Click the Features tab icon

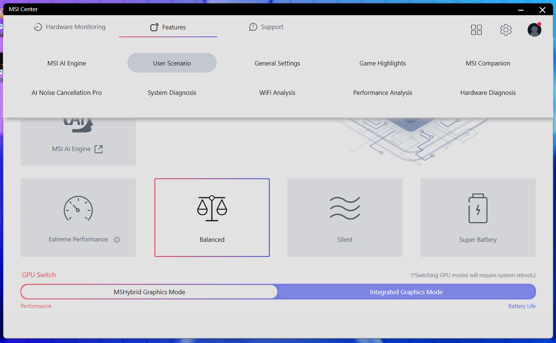click(154, 27)
